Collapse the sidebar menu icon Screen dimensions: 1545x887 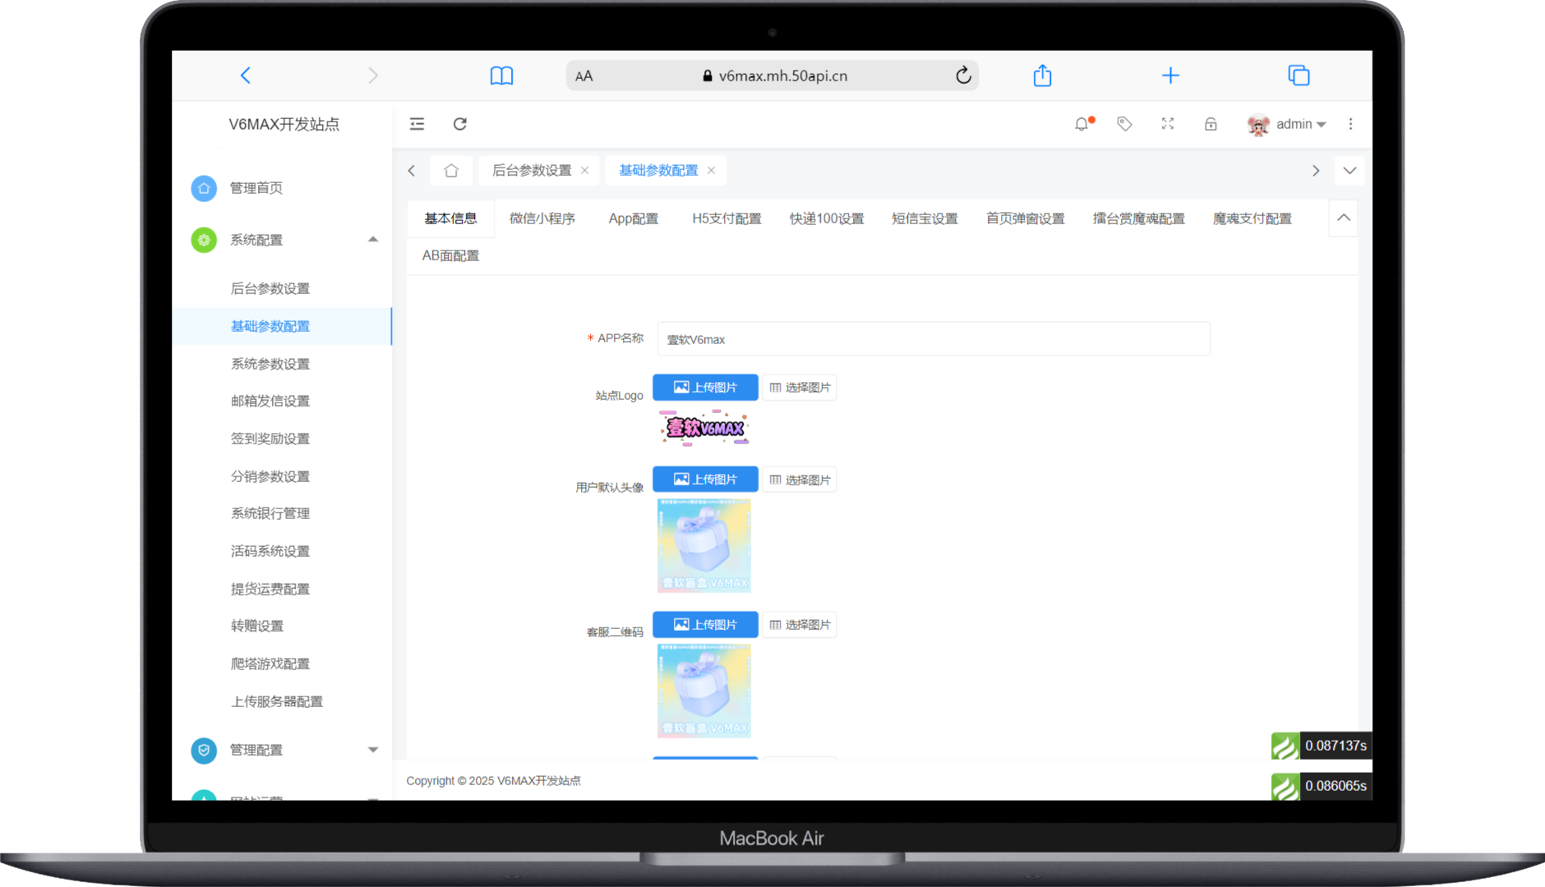coord(417,124)
